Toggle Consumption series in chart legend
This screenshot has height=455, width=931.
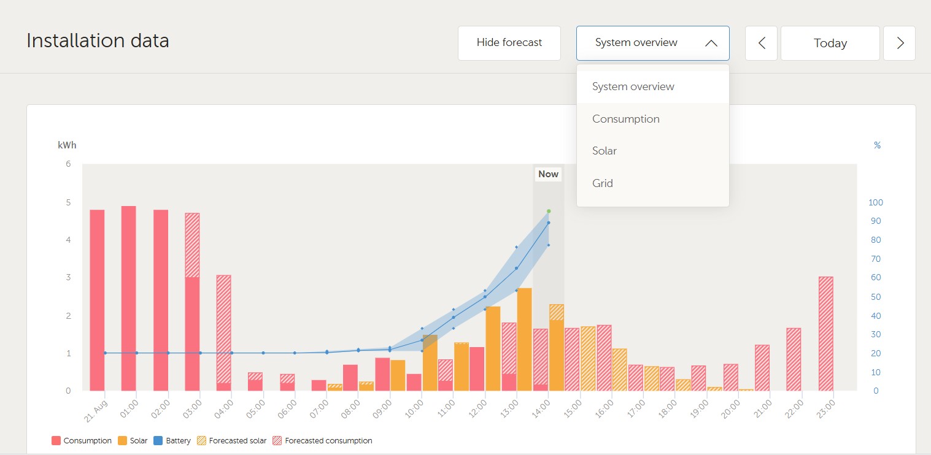tap(82, 440)
